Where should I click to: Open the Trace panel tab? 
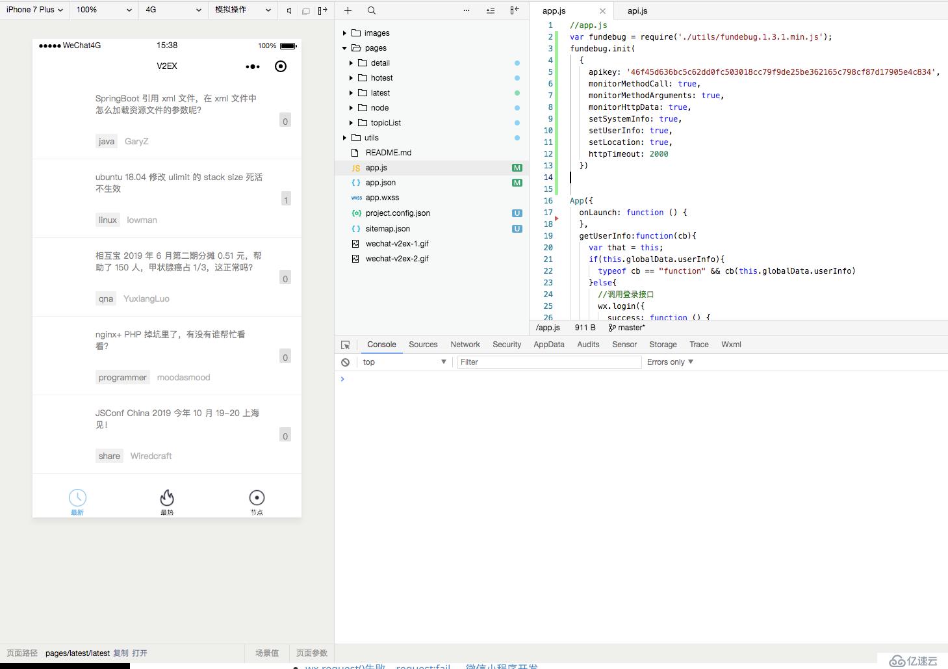699,345
